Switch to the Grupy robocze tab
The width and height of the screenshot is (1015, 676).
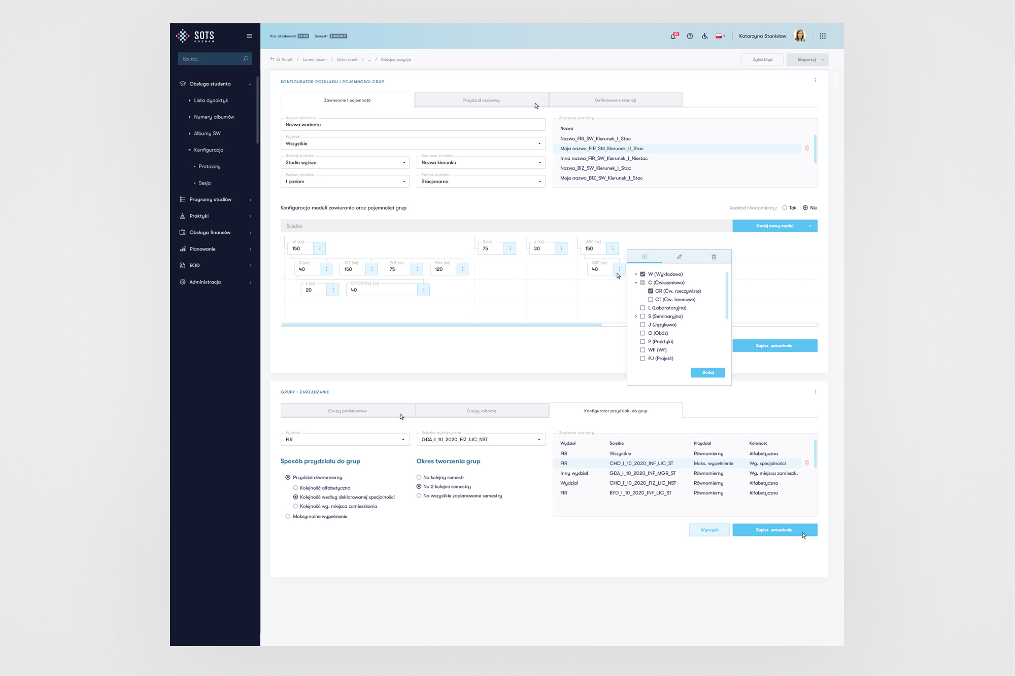click(x=481, y=411)
